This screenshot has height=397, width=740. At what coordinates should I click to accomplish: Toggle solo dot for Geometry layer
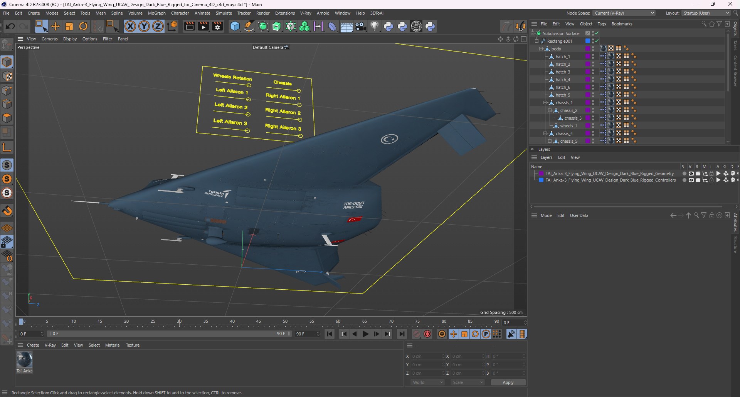(684, 173)
